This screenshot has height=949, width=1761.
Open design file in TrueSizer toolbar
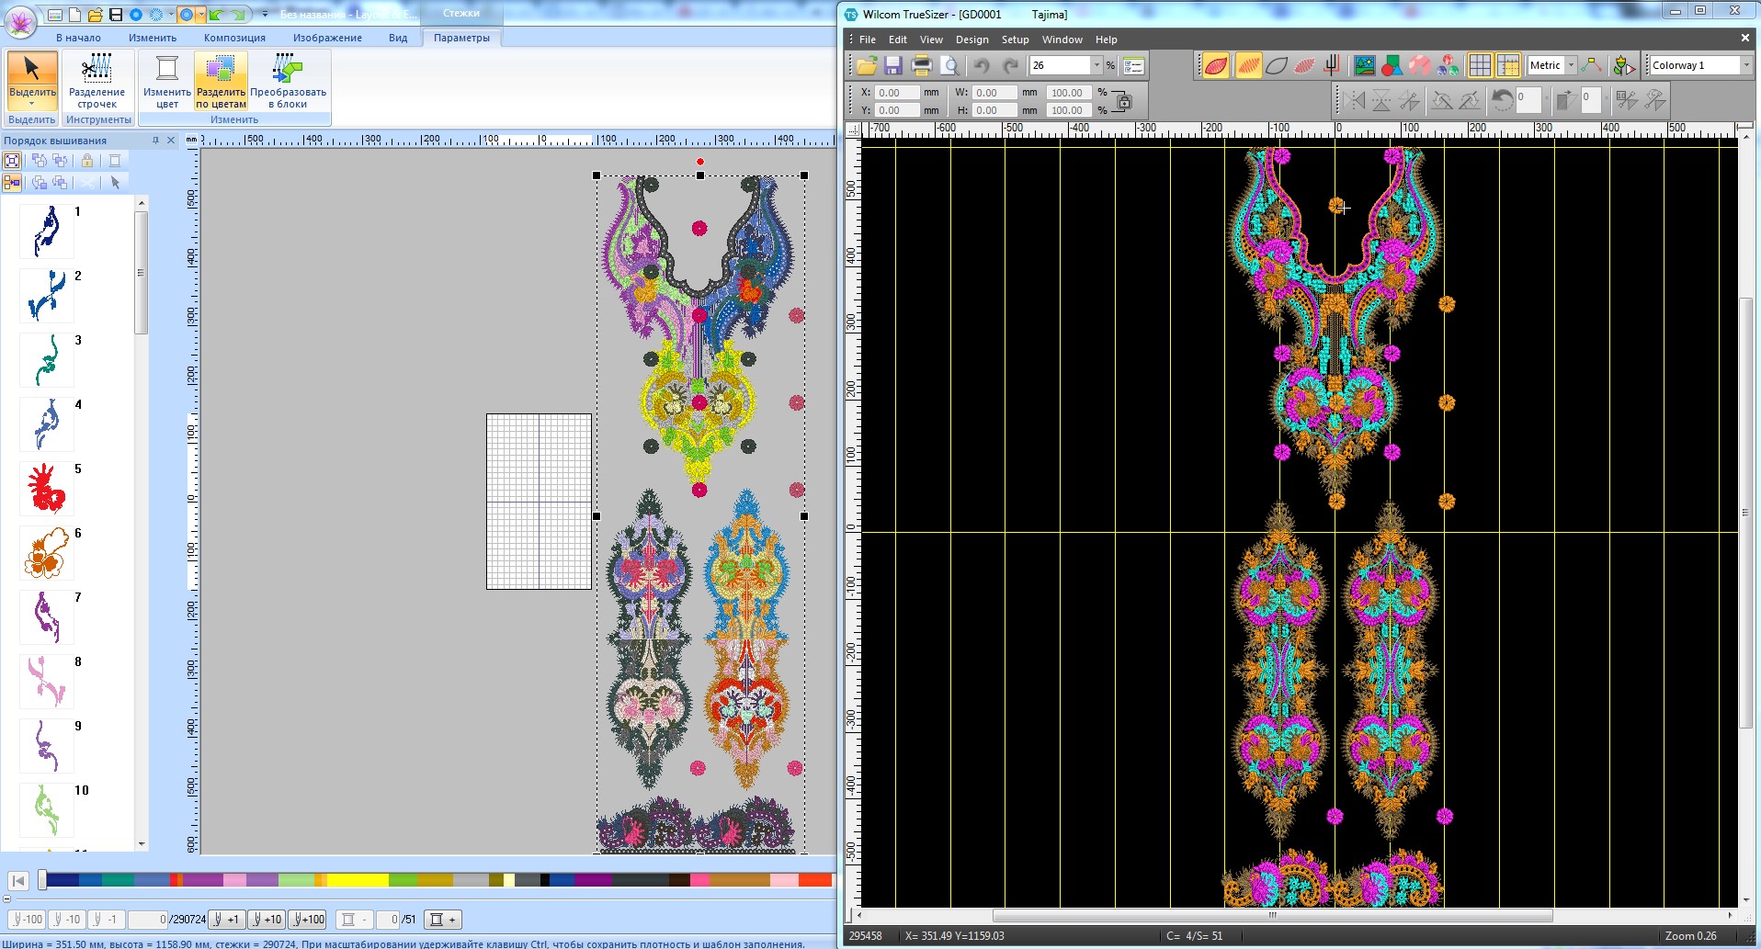[866, 65]
